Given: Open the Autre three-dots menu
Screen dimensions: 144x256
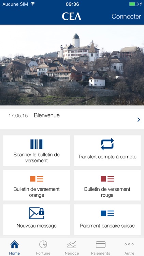Looking at the screenshot, I should click(x=129, y=244).
